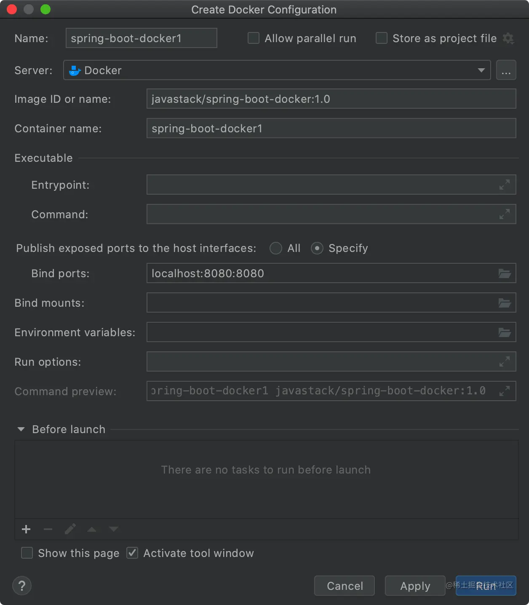This screenshot has width=529, height=605.
Task: Open the Docker server dropdown
Action: (481, 70)
